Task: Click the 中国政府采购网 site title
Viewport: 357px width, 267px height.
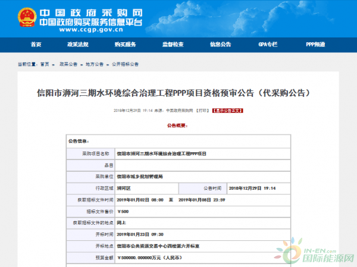Action: point(91,12)
